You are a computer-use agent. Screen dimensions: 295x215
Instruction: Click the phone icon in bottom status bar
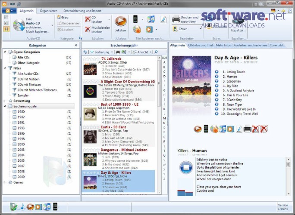pos(55,206)
